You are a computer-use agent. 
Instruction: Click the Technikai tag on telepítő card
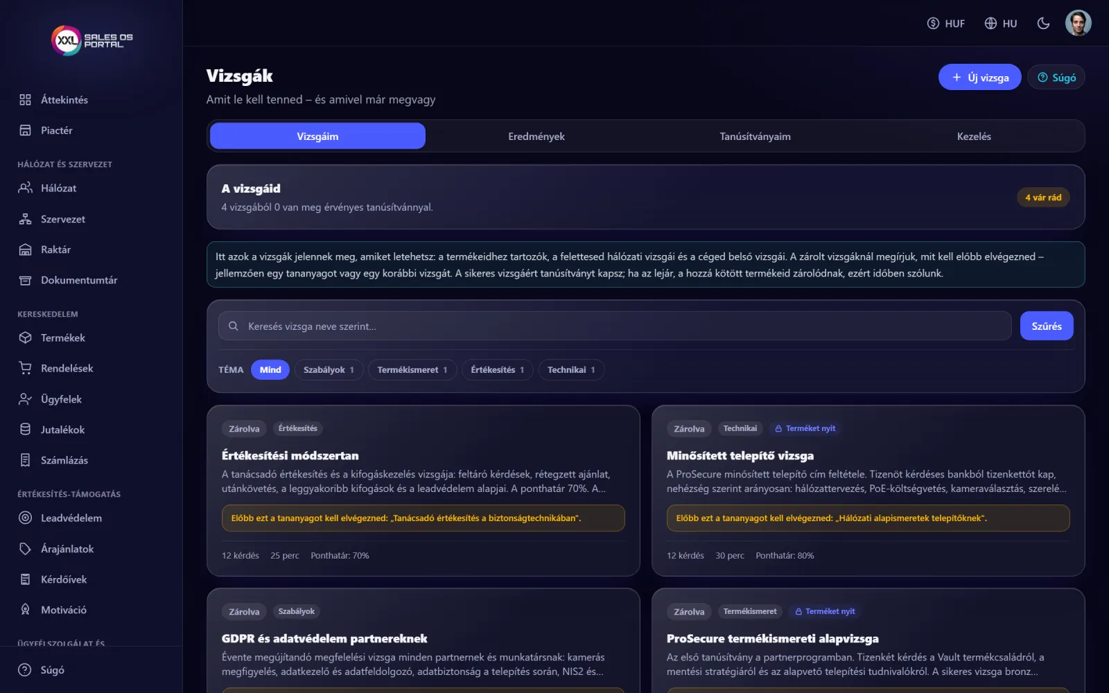(x=740, y=428)
